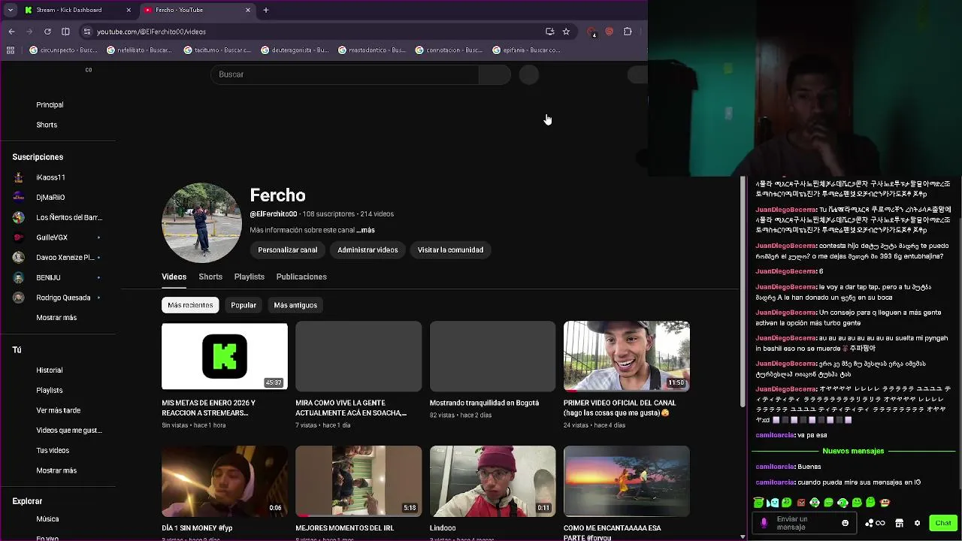
Task: Open the deuteragonista bookmark
Action: coord(295,50)
